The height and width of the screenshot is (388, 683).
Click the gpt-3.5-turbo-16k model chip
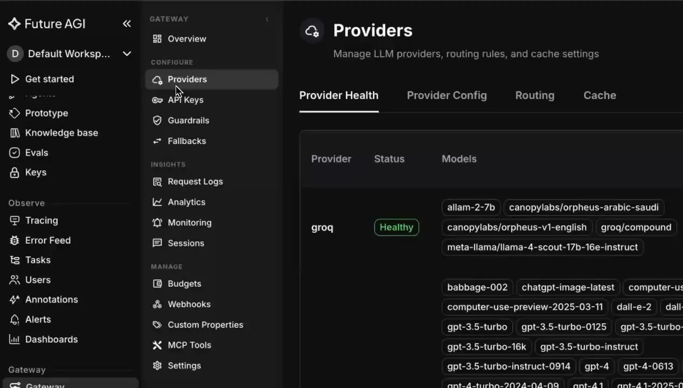[x=487, y=347]
